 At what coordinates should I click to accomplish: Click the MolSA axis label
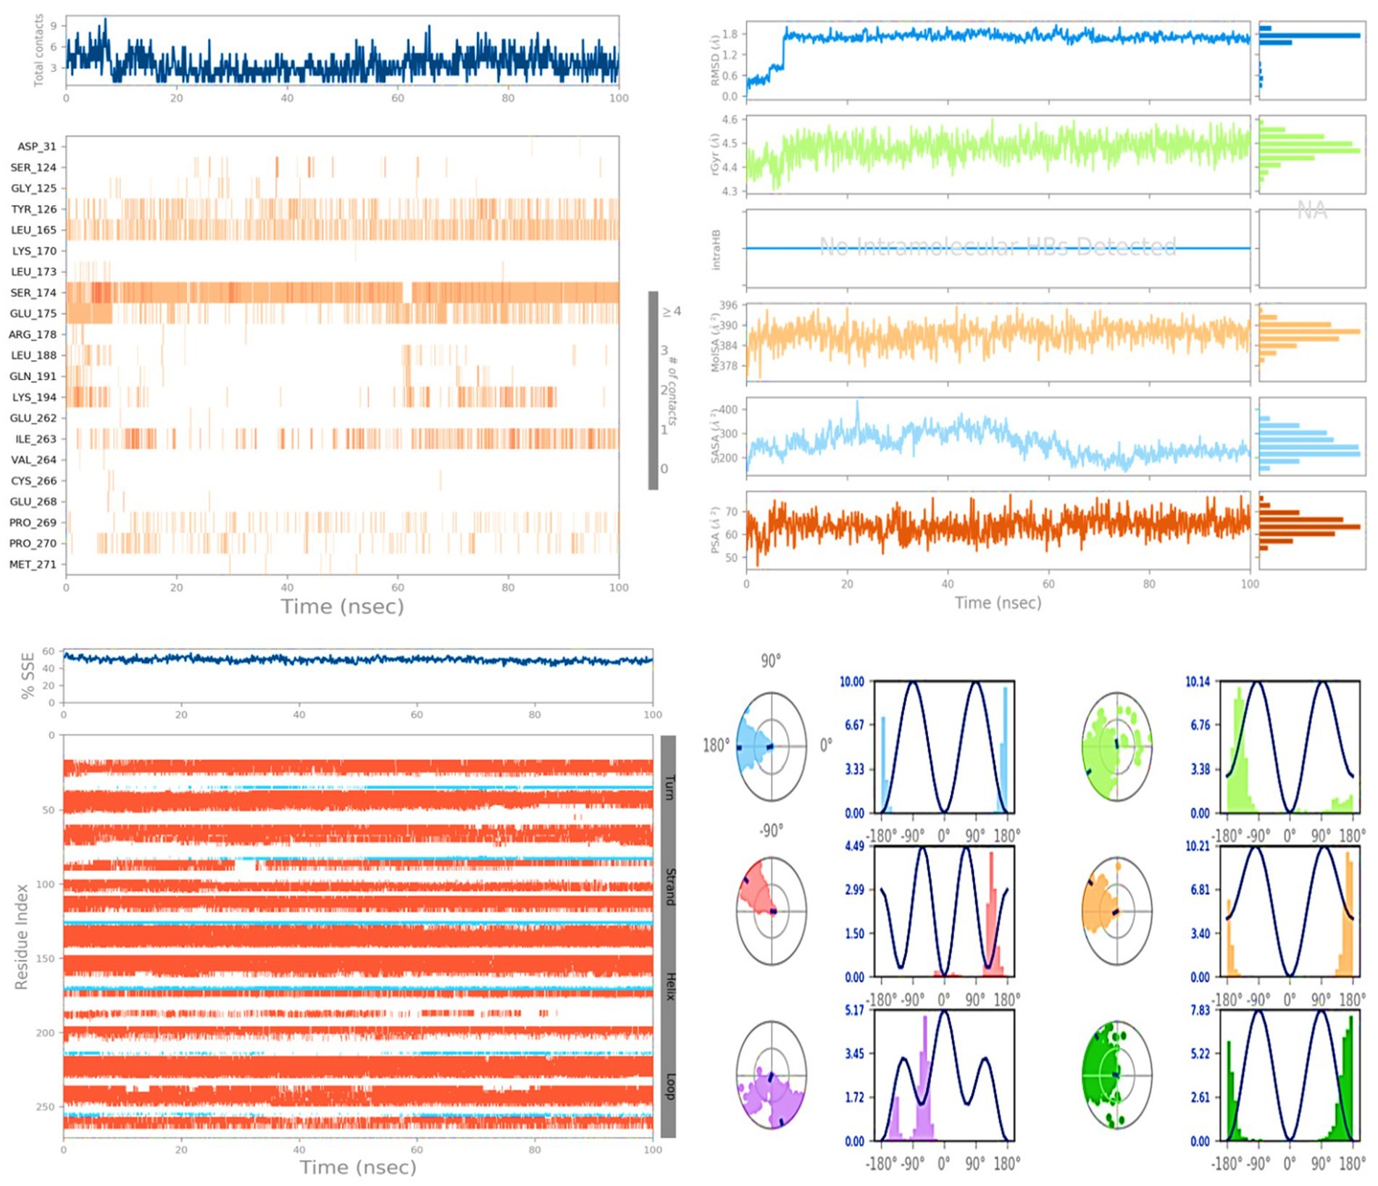coord(716,343)
